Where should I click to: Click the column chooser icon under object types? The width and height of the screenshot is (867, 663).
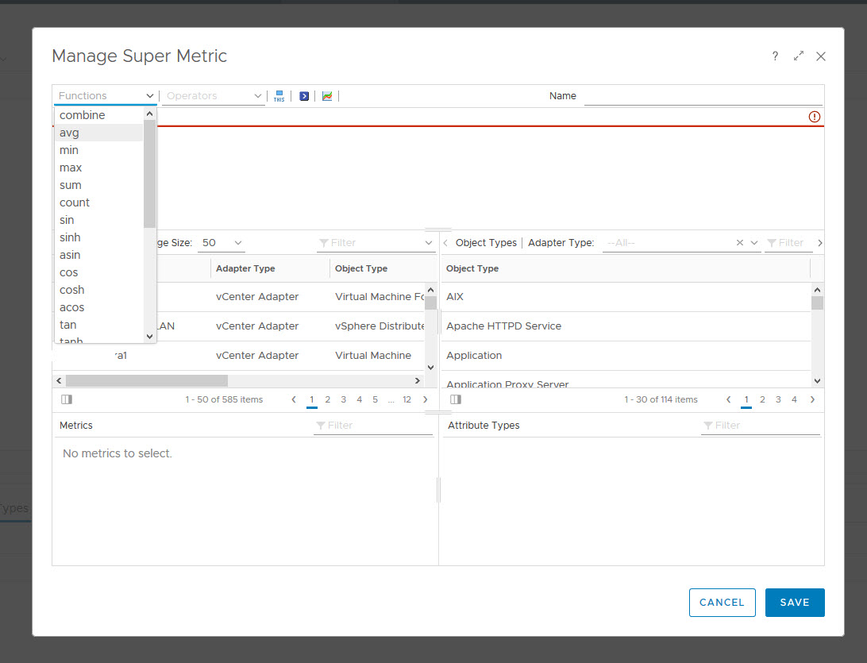pyautogui.click(x=456, y=399)
